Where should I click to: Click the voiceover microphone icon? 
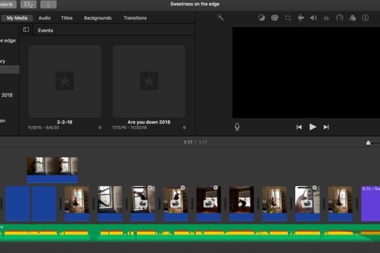coord(237,127)
